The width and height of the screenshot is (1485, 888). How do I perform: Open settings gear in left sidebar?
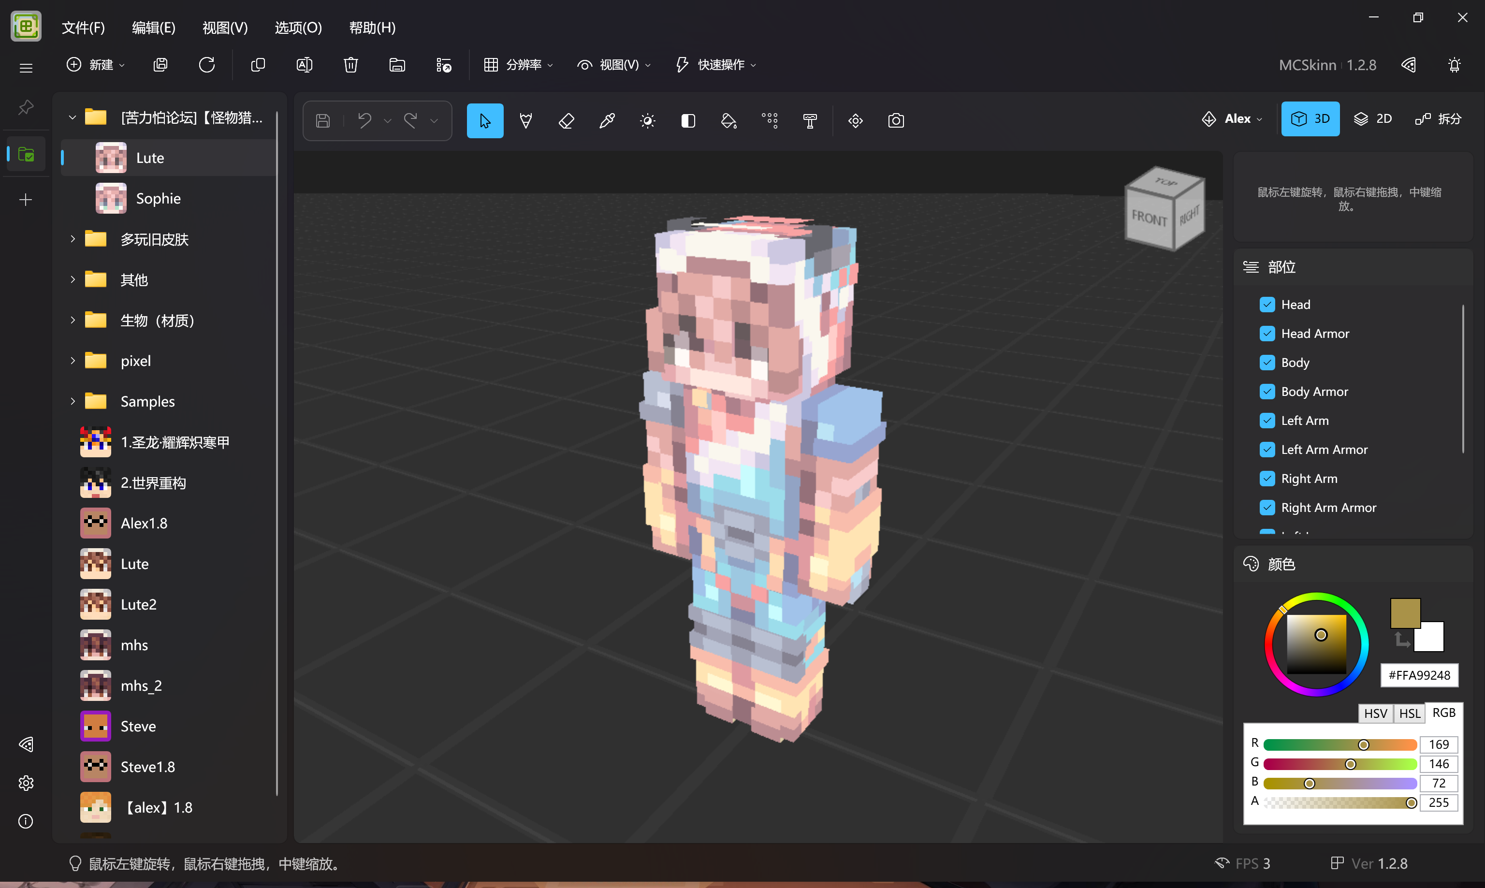pyautogui.click(x=26, y=783)
